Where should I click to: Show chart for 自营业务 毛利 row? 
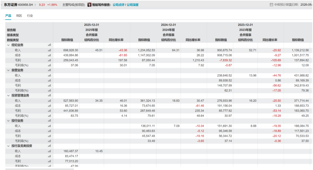[49, 86]
